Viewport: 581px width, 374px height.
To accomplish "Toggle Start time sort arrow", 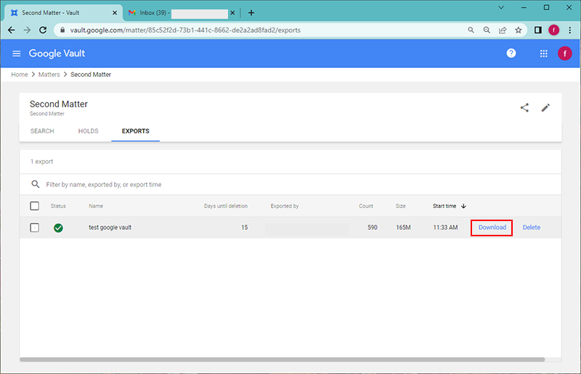I will [x=463, y=206].
